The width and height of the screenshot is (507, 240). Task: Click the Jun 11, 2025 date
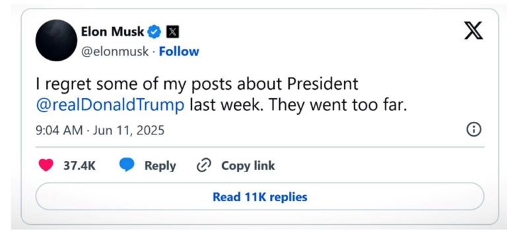coord(129,131)
